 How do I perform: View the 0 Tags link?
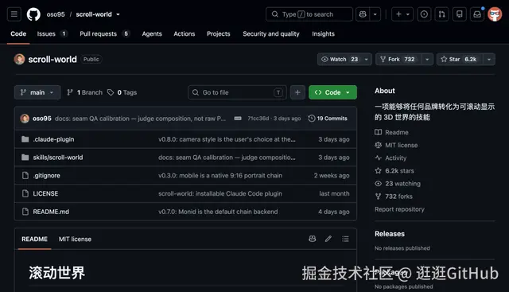(122, 92)
